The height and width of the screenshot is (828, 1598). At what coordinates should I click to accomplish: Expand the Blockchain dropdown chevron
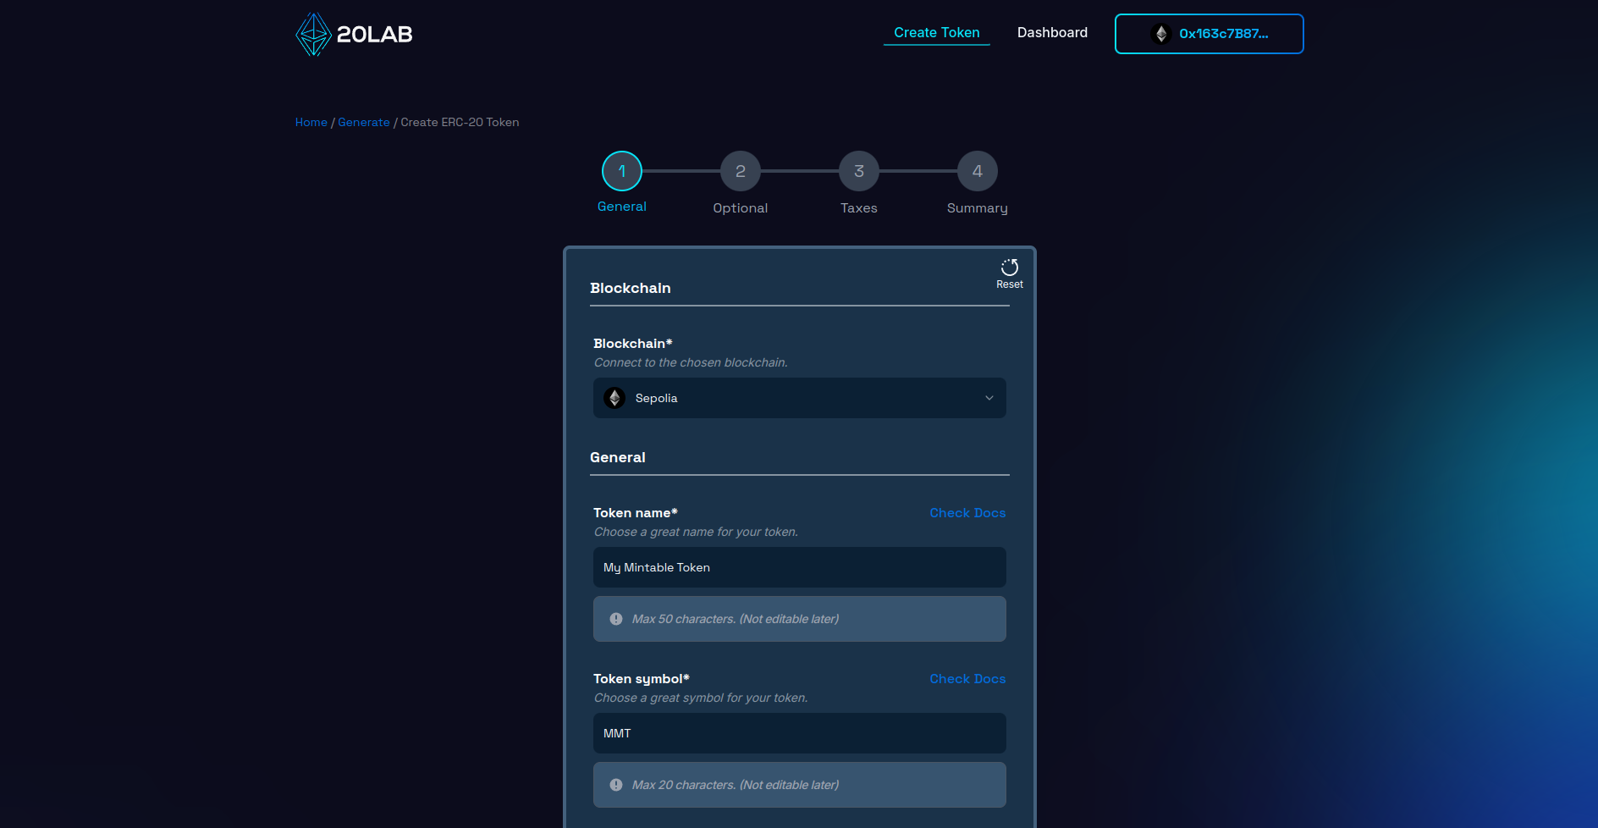pos(989,398)
